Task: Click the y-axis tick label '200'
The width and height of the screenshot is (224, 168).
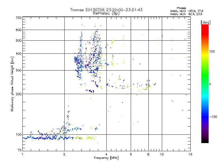Action: [x=18, y=94]
